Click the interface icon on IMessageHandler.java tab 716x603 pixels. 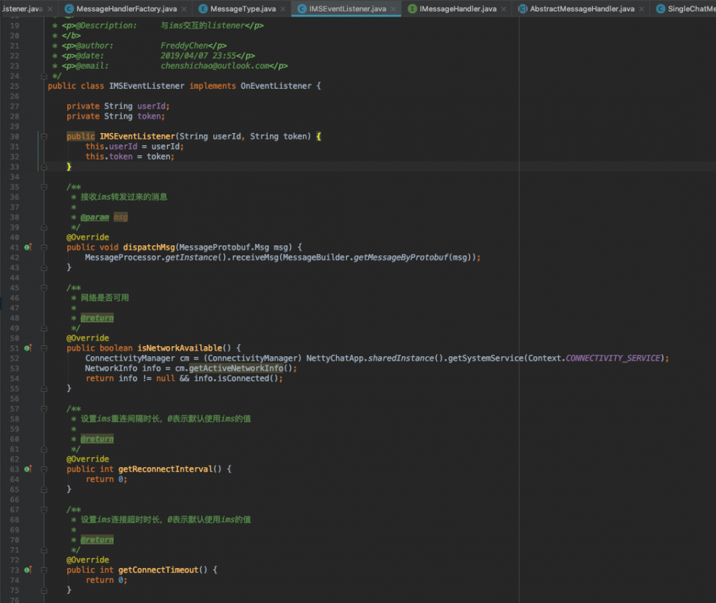(x=412, y=9)
